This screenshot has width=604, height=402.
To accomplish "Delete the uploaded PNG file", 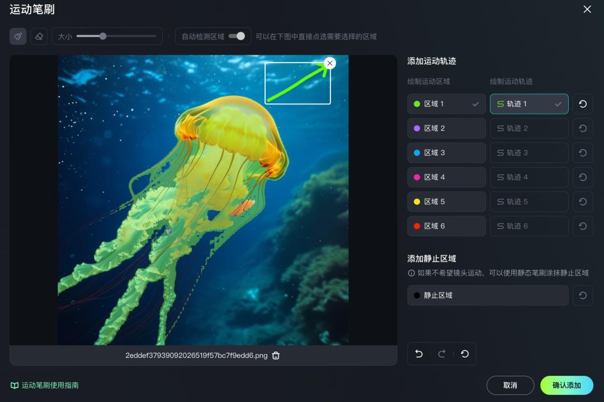I will 276,356.
